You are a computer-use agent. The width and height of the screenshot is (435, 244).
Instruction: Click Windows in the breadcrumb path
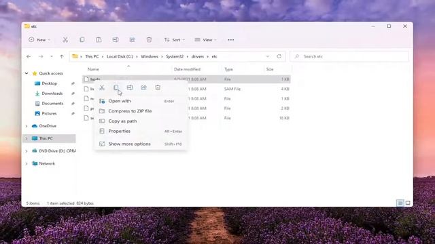point(150,56)
